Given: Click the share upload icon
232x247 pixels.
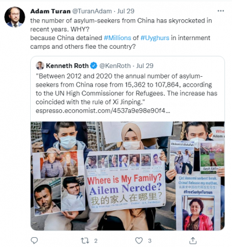Looking at the screenshot, I should pos(193,241).
